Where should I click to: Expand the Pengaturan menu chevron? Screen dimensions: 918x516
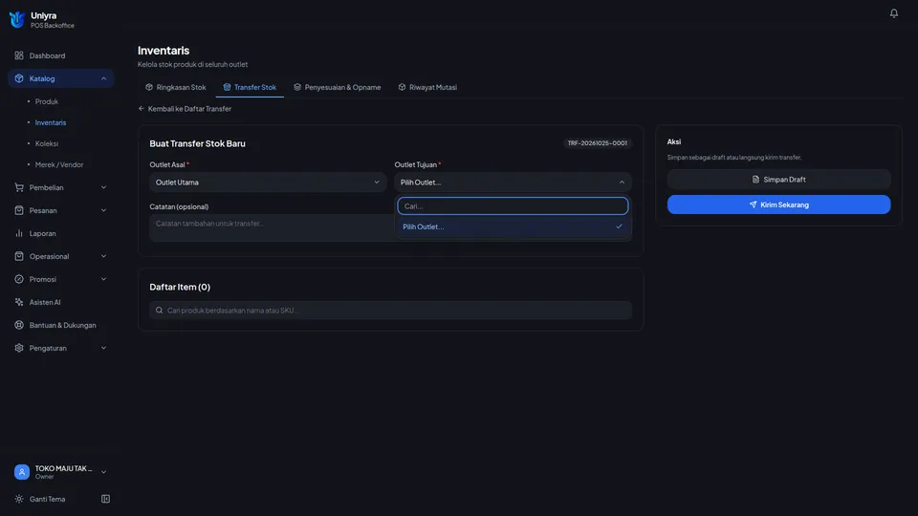103,348
